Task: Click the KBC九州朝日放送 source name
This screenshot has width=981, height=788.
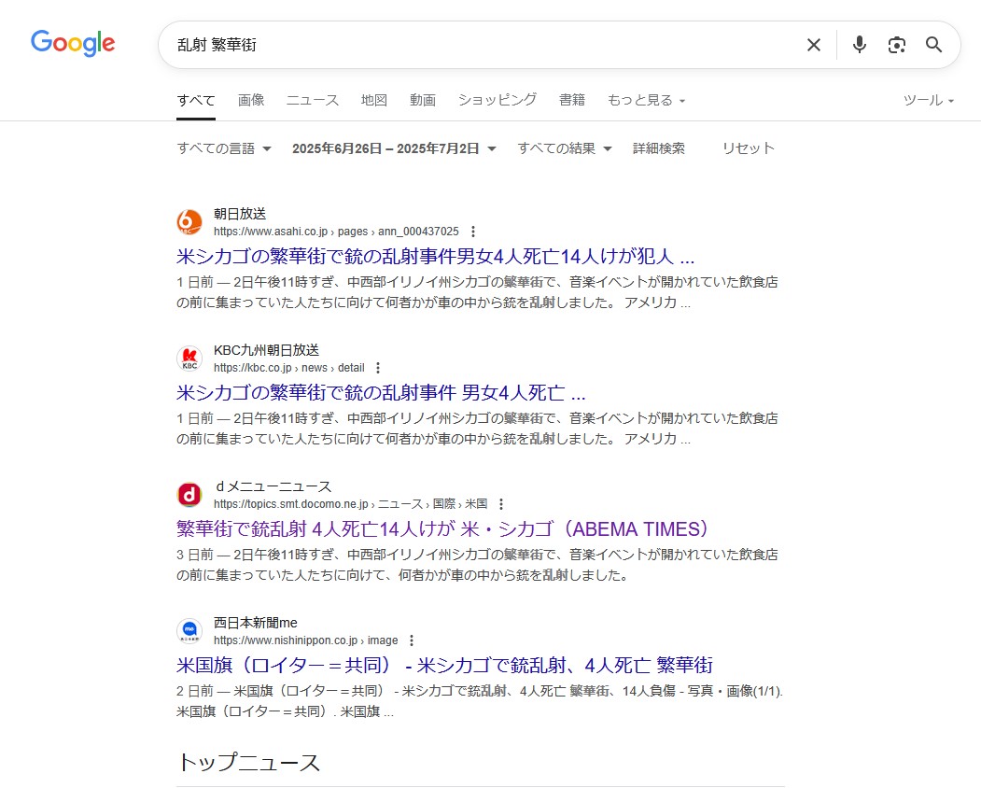Action: point(267,350)
